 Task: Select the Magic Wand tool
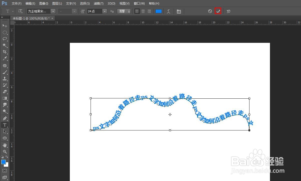[x=5, y=45]
